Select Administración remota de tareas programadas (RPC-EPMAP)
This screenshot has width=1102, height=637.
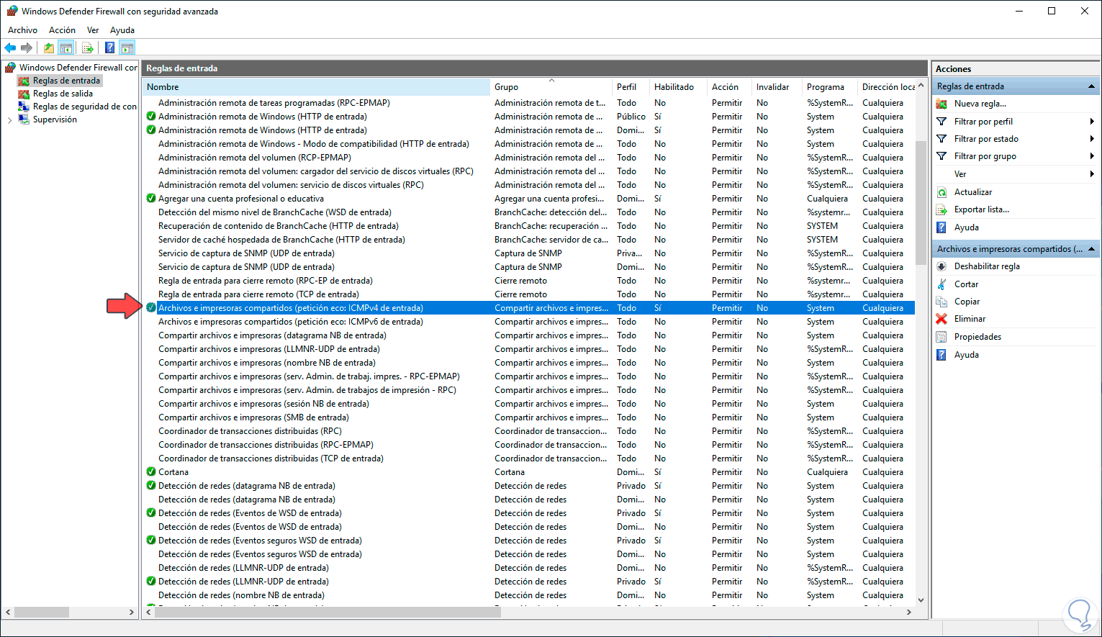[529, 103]
